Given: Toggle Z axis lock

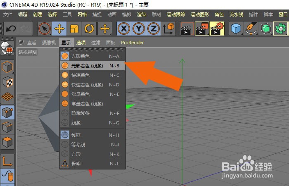Looking at the screenshot, I should (153, 29).
